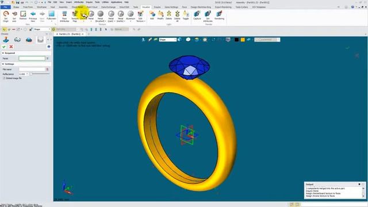The image size is (368, 207).
Task: Click the Capture render icon
Action: (197, 14)
